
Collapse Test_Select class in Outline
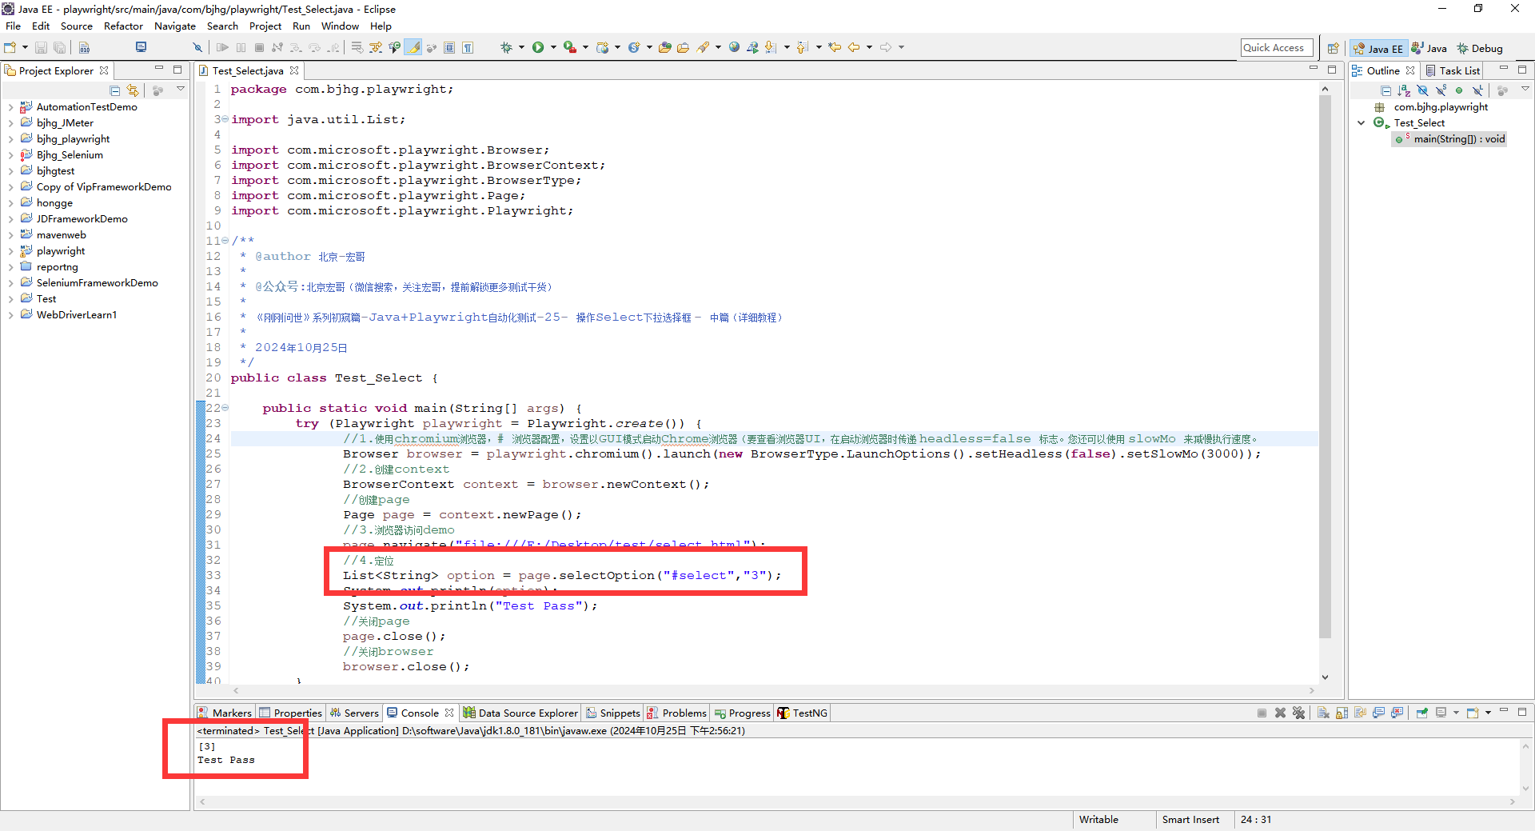click(x=1362, y=123)
